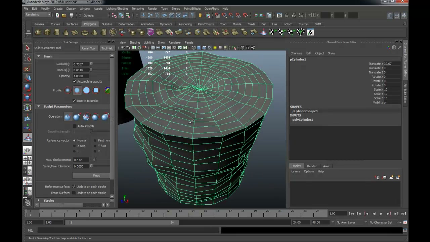Create a polygon cone from the shelf

[x=66, y=32]
